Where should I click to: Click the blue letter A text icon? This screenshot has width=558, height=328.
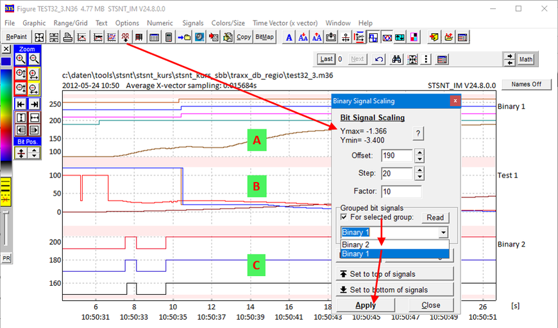(289, 37)
